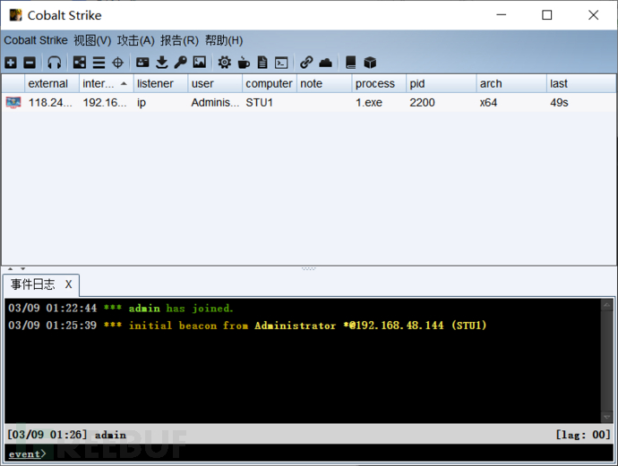The width and height of the screenshot is (618, 466).
Task: Open credentials ID card icon
Action: tap(142, 63)
